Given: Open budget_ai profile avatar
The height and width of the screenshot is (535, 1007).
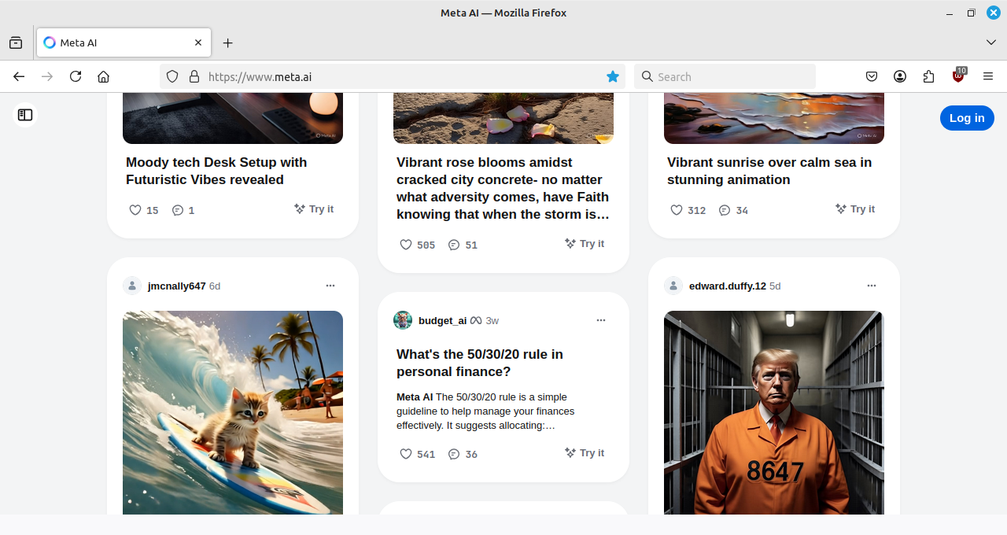Looking at the screenshot, I should 403,320.
